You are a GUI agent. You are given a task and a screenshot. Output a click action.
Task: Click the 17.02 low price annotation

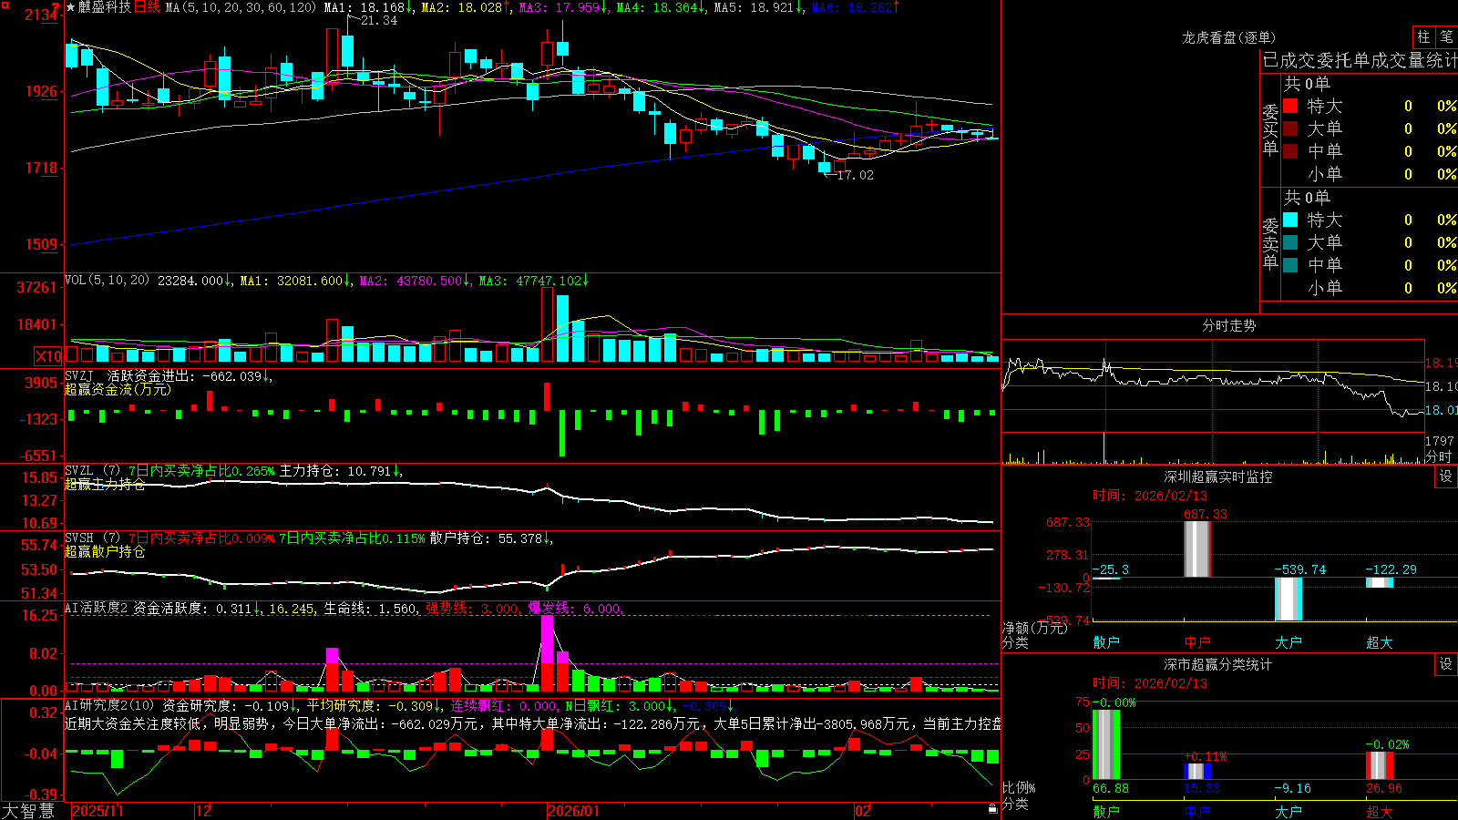pos(855,175)
